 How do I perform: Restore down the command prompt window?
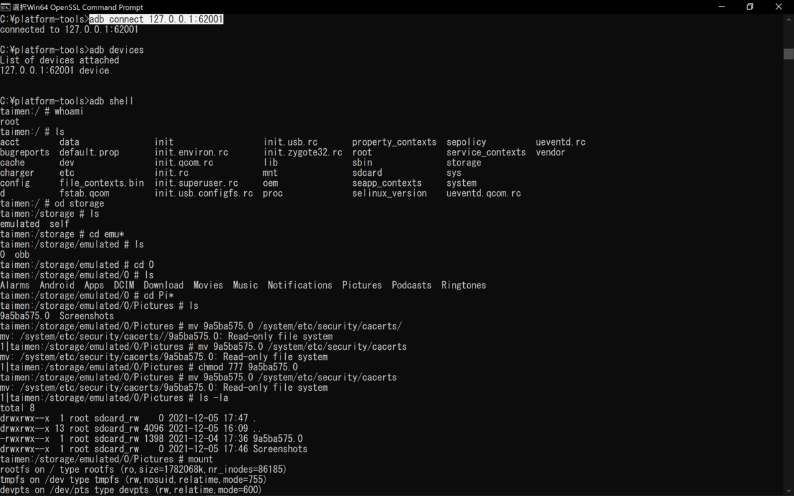(x=750, y=7)
